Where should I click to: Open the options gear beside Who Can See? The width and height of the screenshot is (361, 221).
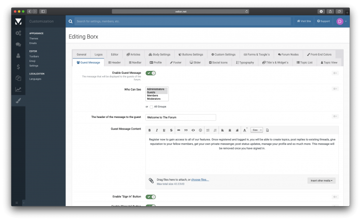pos(335,89)
